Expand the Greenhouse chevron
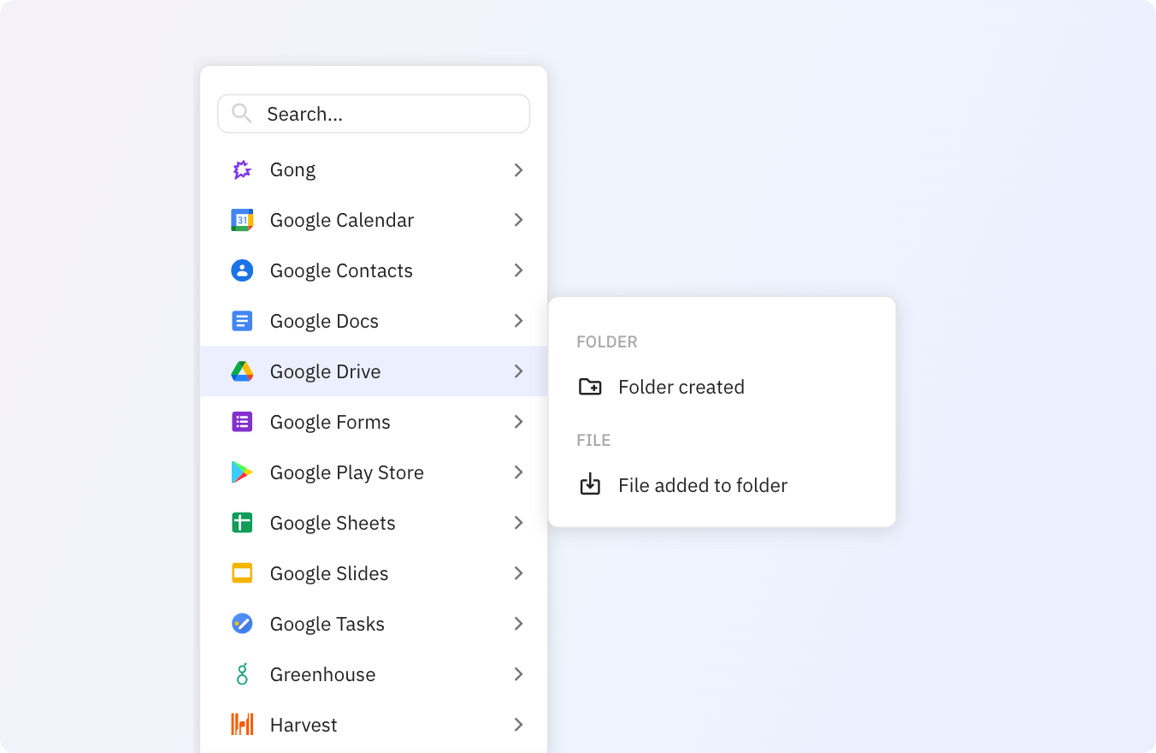 518,674
